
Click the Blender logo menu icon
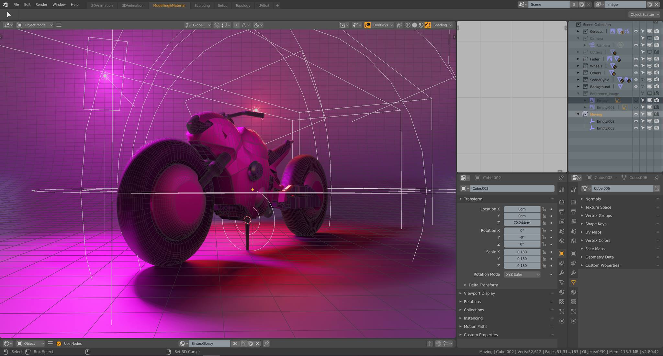pyautogui.click(x=6, y=5)
